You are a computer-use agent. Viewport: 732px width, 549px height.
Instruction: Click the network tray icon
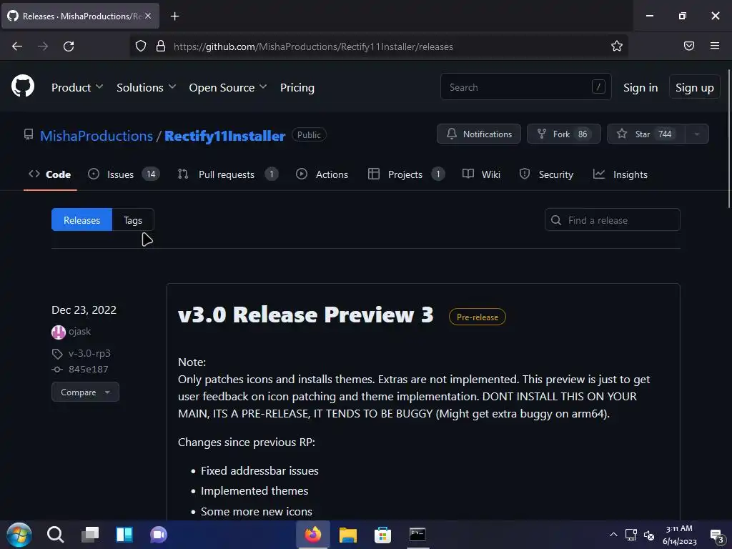(x=631, y=535)
